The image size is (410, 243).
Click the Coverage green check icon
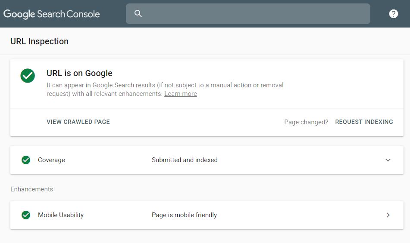pyautogui.click(x=26, y=160)
